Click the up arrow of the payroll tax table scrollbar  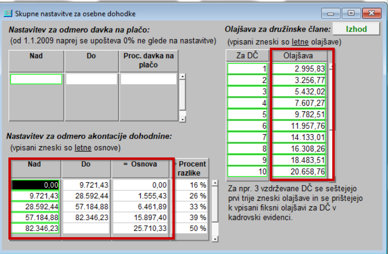click(182, 76)
